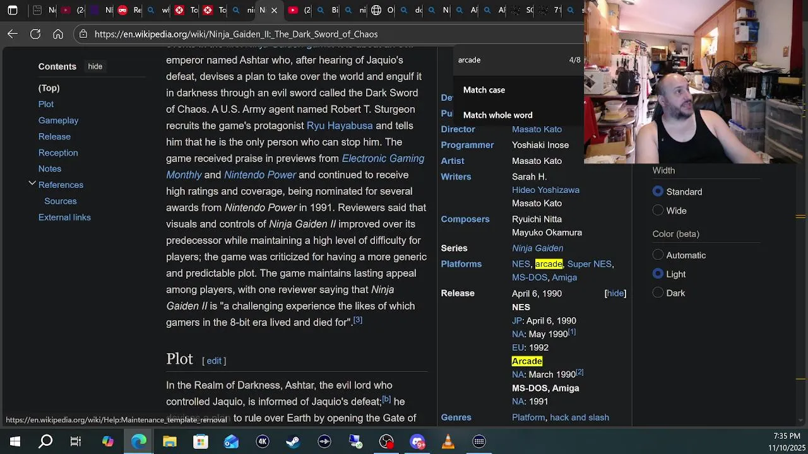Image resolution: width=808 pixels, height=454 pixels.
Task: Jump to Release in contents
Action: (54, 137)
